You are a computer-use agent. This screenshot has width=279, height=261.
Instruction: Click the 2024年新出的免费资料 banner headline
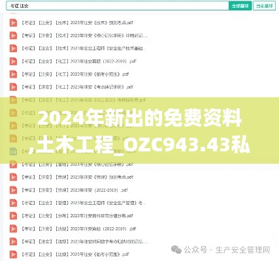pyautogui.click(x=140, y=119)
